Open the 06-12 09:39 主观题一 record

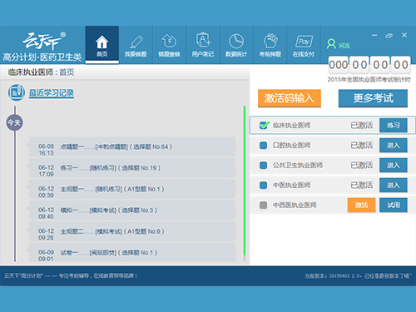coord(132,189)
